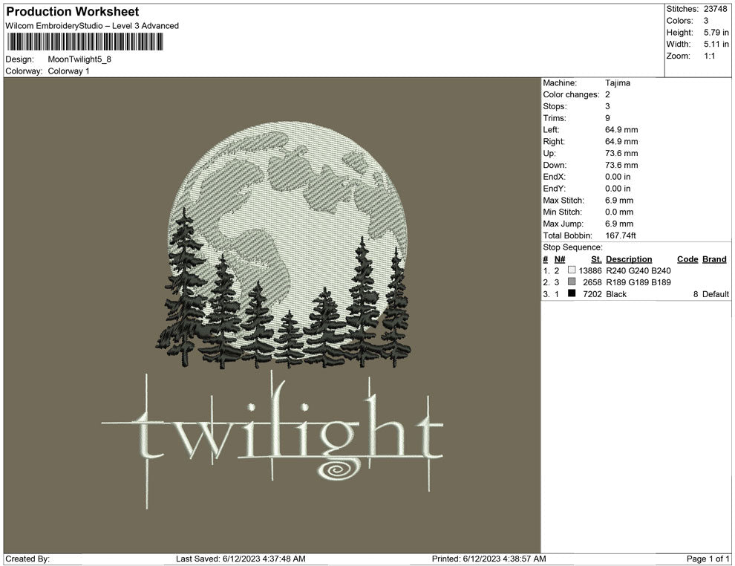Viewport: 735px width, 566px height.
Task: Click the 'Max Jump:' label
Action: tap(563, 224)
